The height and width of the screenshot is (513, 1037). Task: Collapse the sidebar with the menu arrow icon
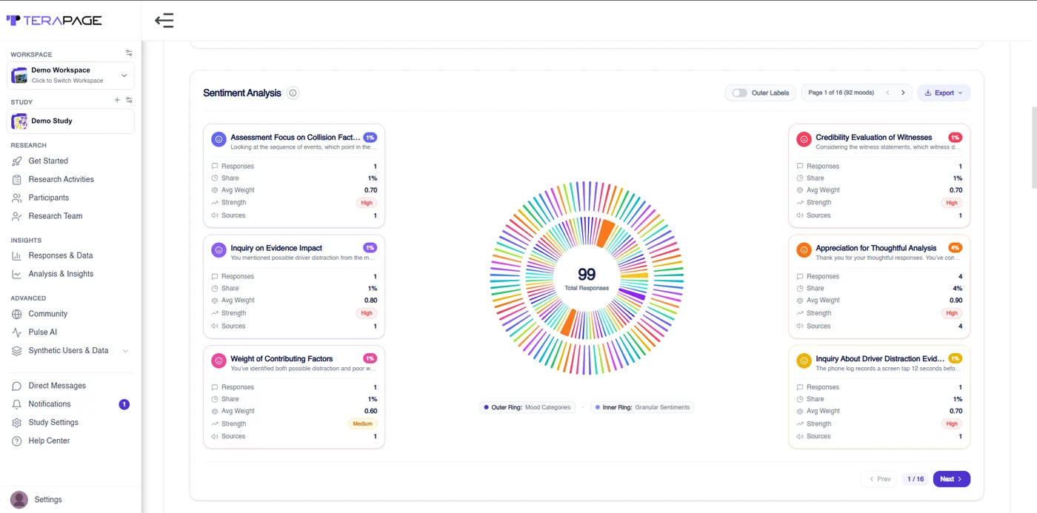tap(164, 21)
